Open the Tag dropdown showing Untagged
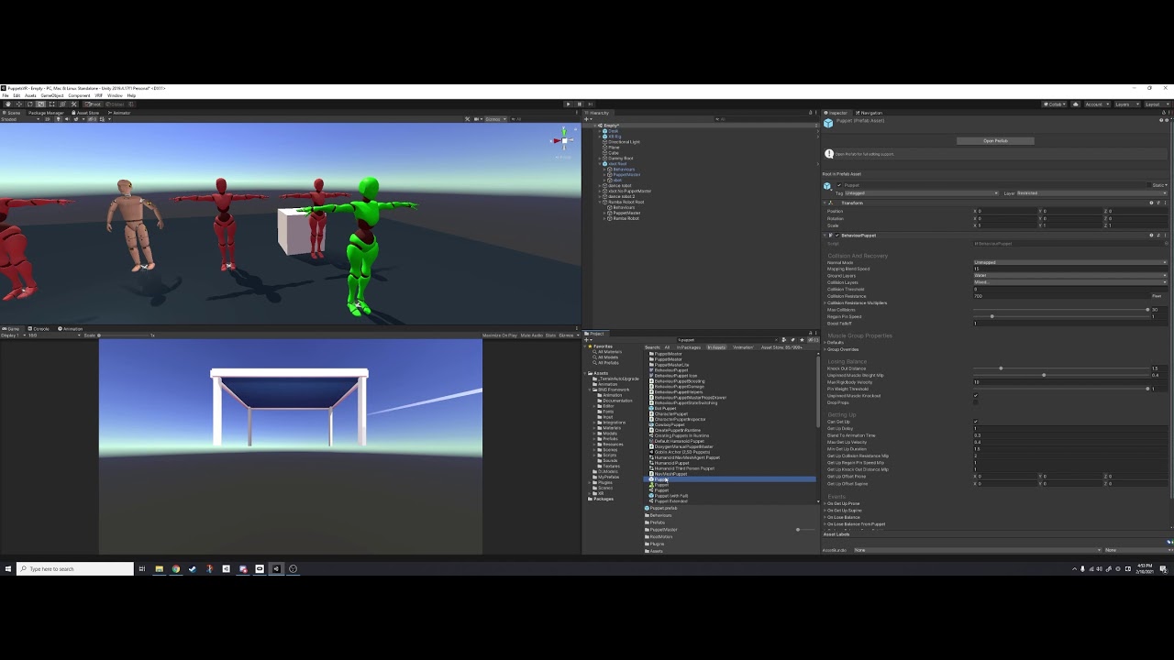Image resolution: width=1174 pixels, height=660 pixels. [x=921, y=193]
